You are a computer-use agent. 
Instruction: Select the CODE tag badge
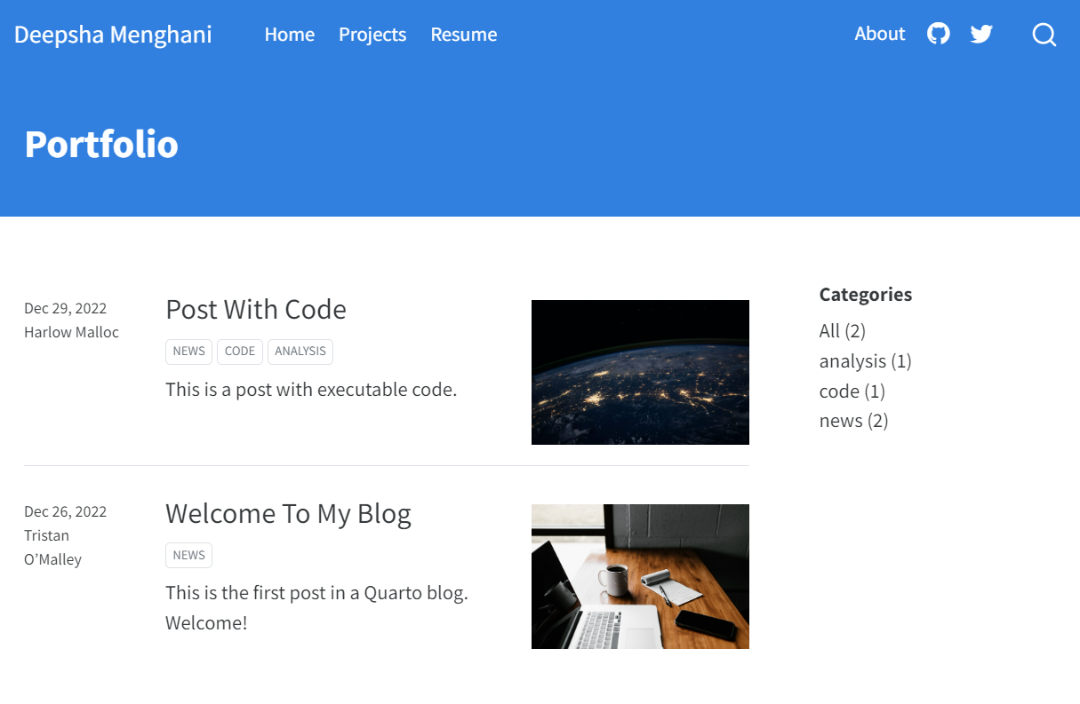pyautogui.click(x=239, y=352)
